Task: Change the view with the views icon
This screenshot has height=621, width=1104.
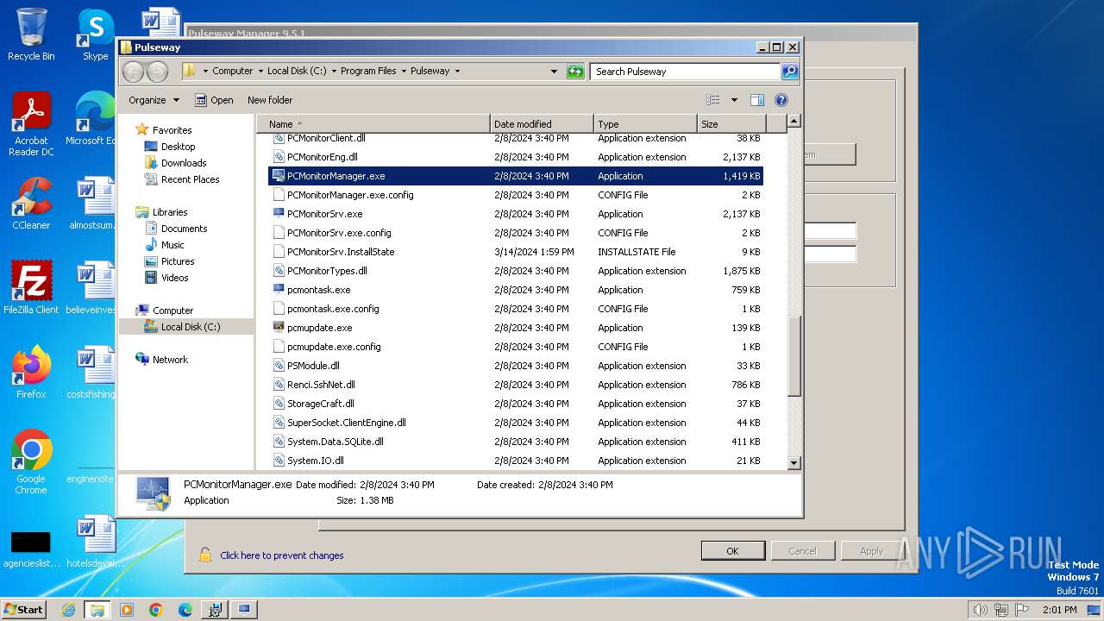Action: coord(713,100)
